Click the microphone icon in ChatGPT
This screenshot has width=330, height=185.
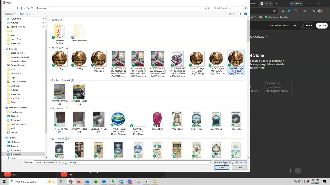[291, 171]
